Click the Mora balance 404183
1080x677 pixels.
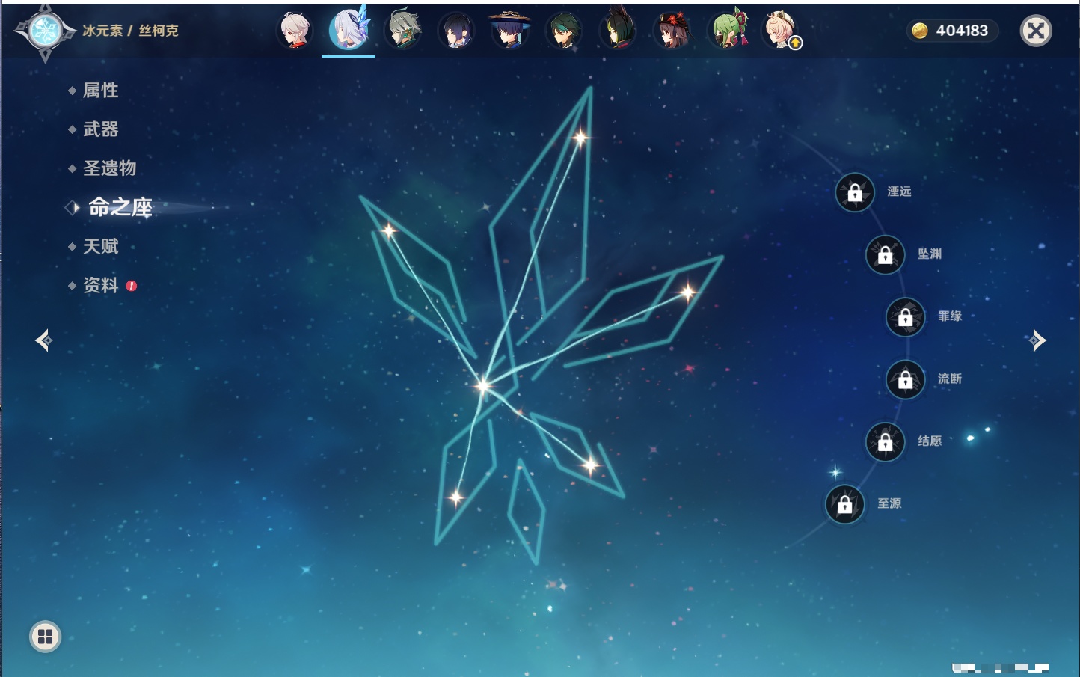click(x=962, y=31)
